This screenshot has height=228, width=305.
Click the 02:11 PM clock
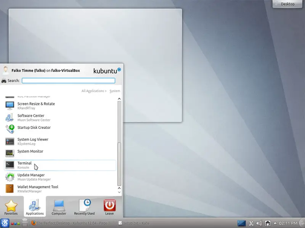288,223
